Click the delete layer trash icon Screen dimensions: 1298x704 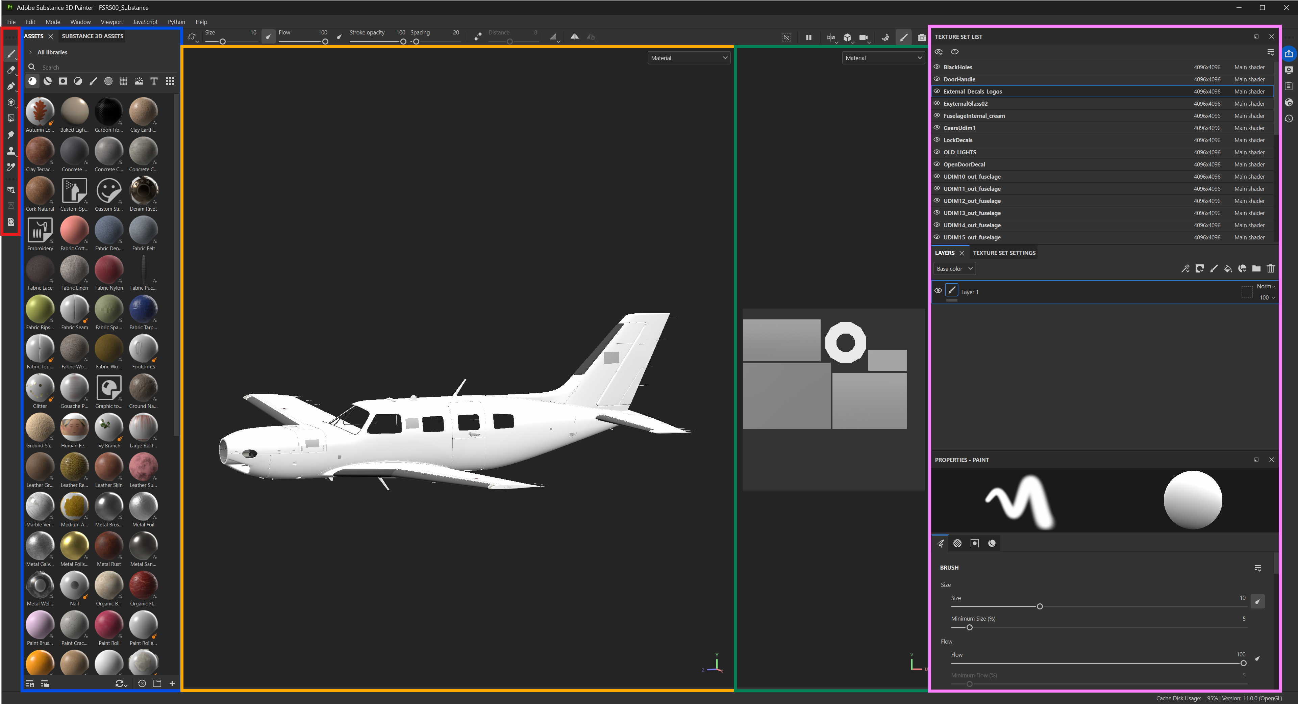tap(1270, 268)
